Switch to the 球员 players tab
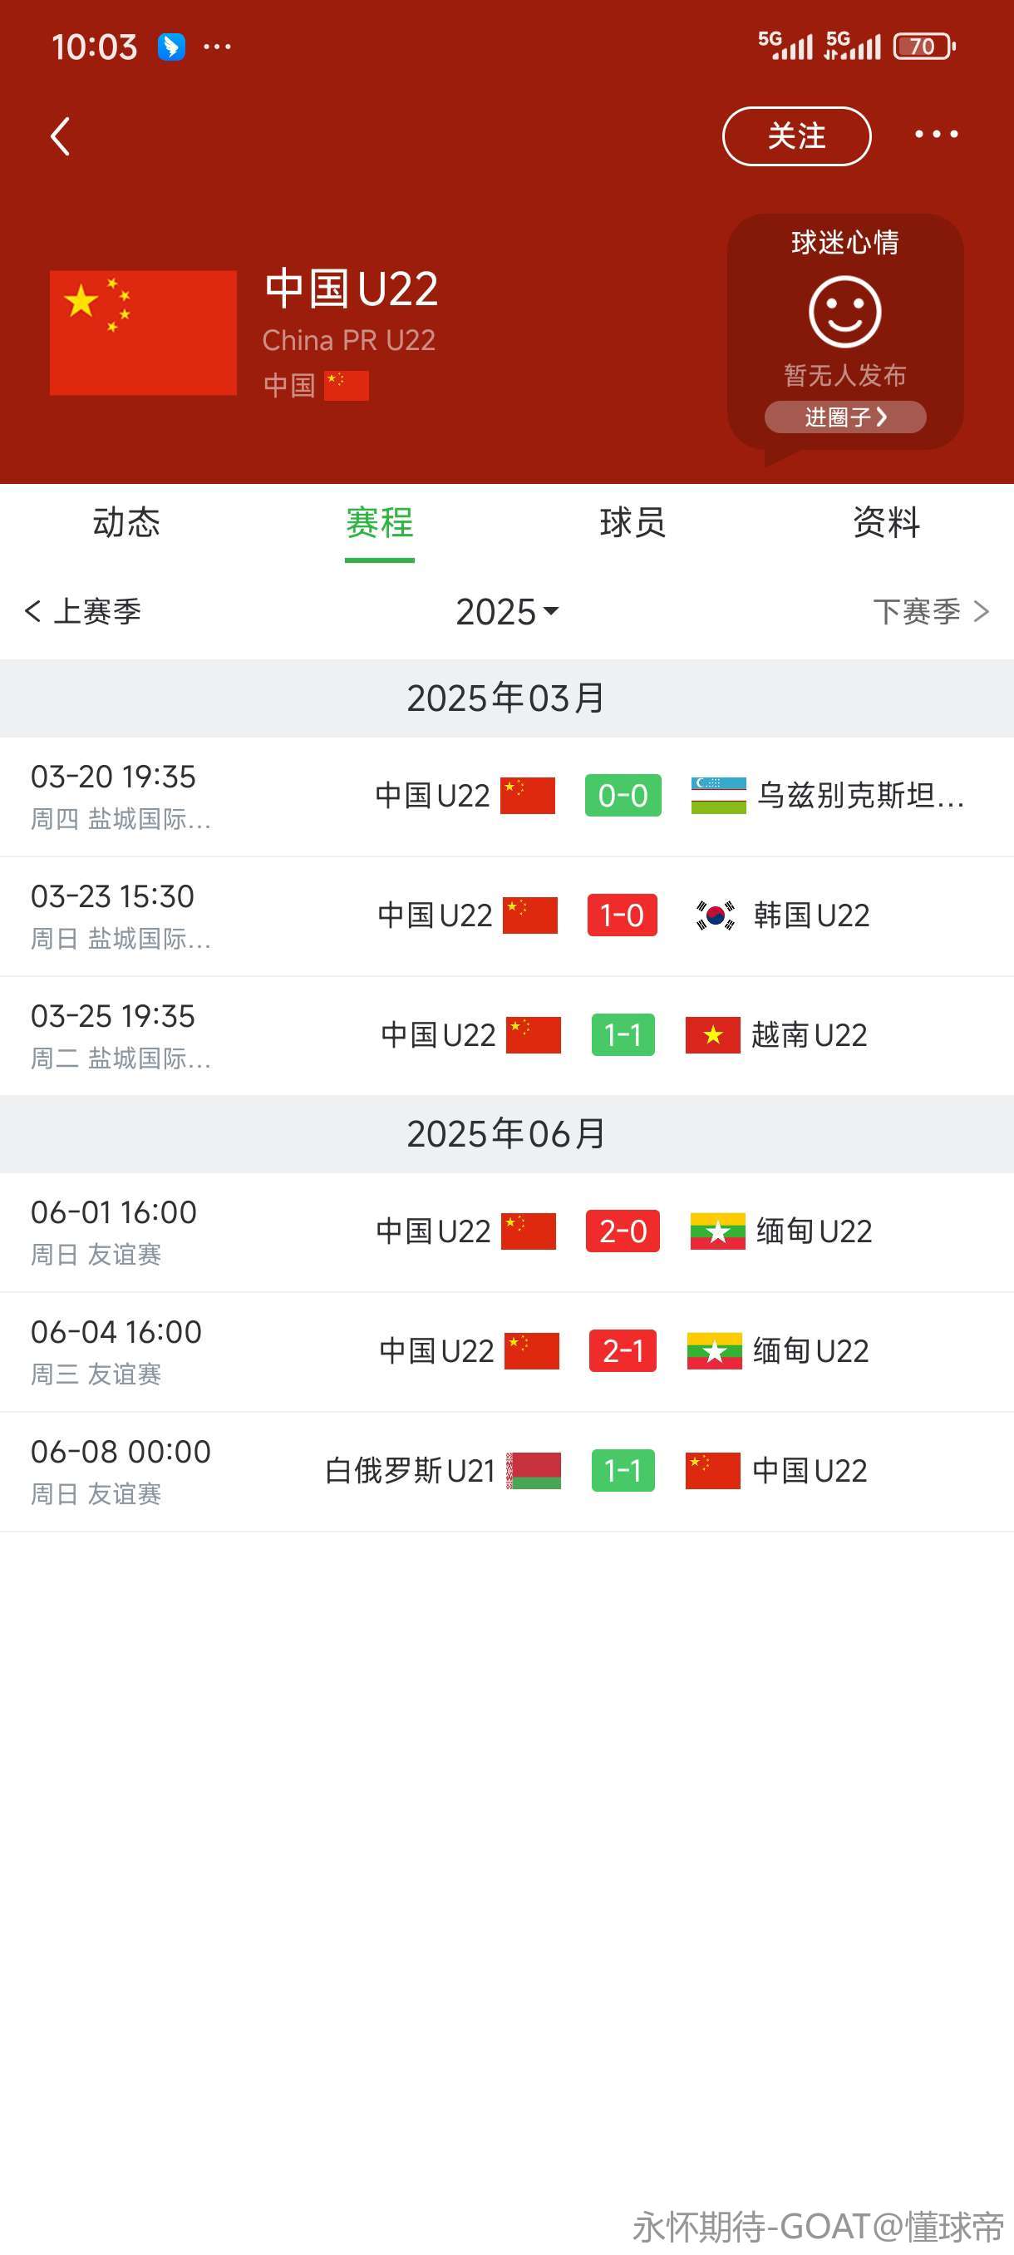Image resolution: width=1014 pixels, height=2255 pixels. (633, 523)
